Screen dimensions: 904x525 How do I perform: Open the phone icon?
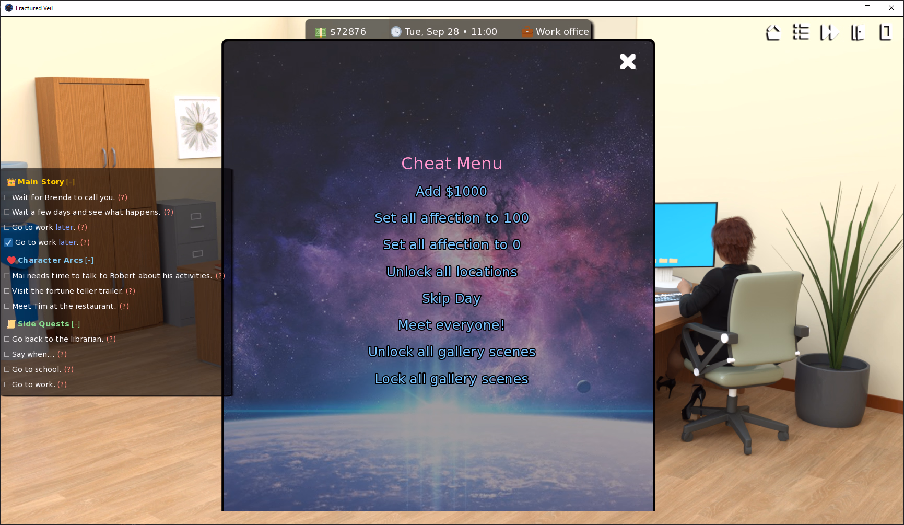click(x=885, y=32)
